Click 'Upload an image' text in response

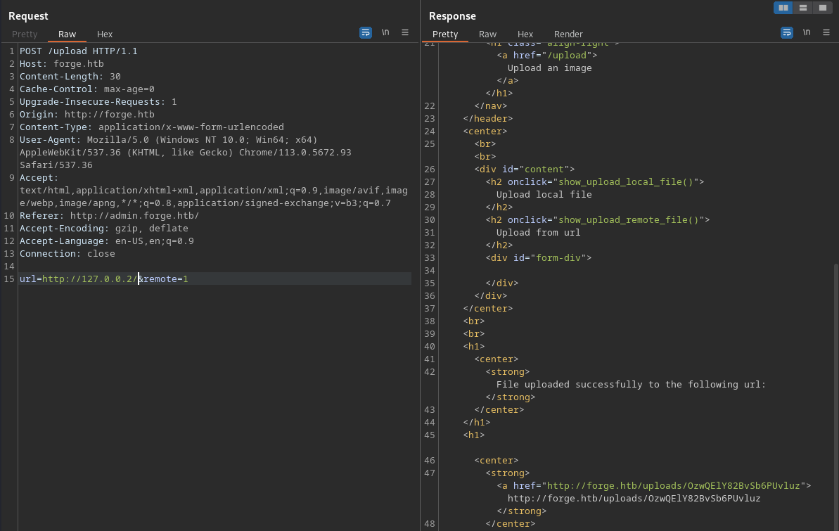[549, 68]
